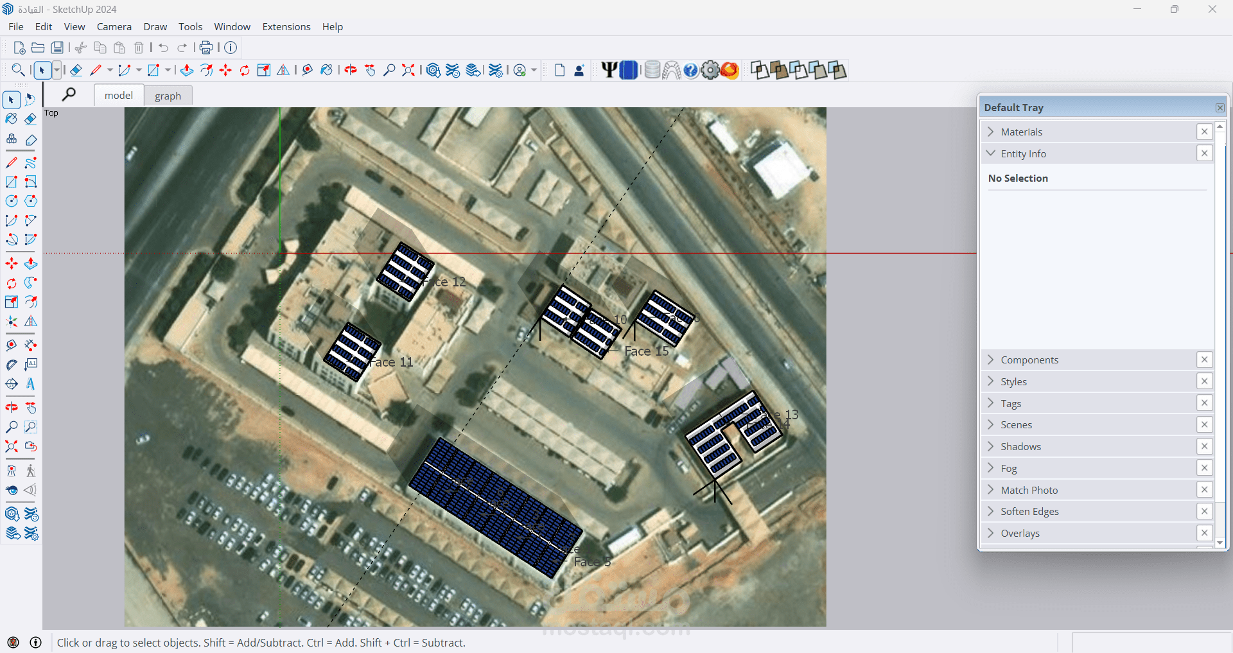Pick the Paint Bucket tool in left toolbar

[12, 119]
